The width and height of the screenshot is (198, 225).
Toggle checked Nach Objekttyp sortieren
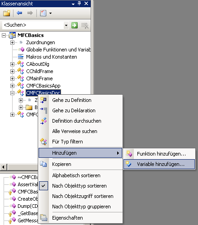(x=80, y=186)
